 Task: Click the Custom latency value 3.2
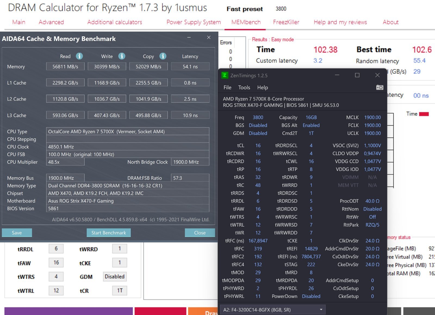318,61
